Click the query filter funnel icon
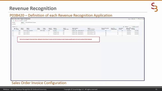 pyautogui.click(x=139, y=19)
